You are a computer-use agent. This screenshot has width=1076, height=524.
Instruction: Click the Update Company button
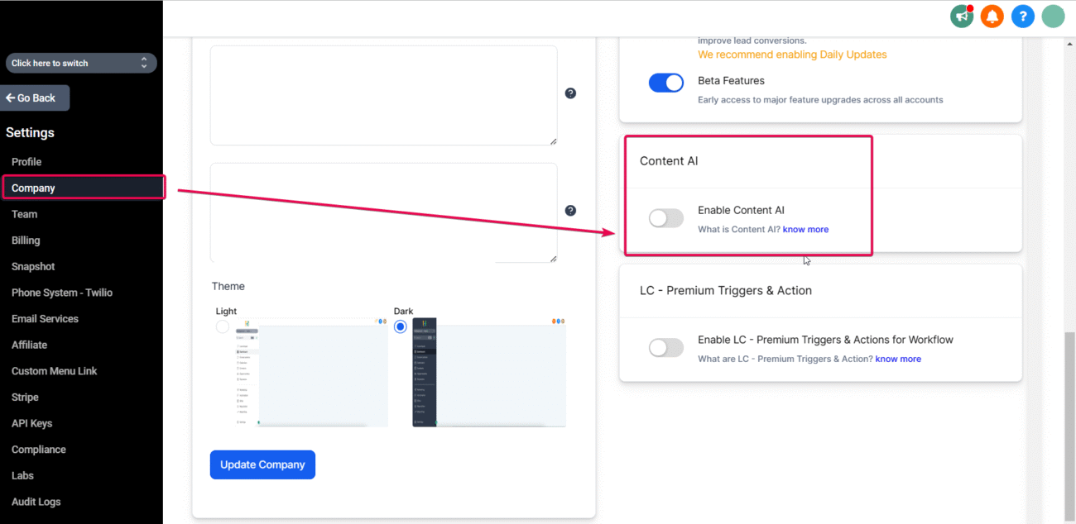coord(262,464)
